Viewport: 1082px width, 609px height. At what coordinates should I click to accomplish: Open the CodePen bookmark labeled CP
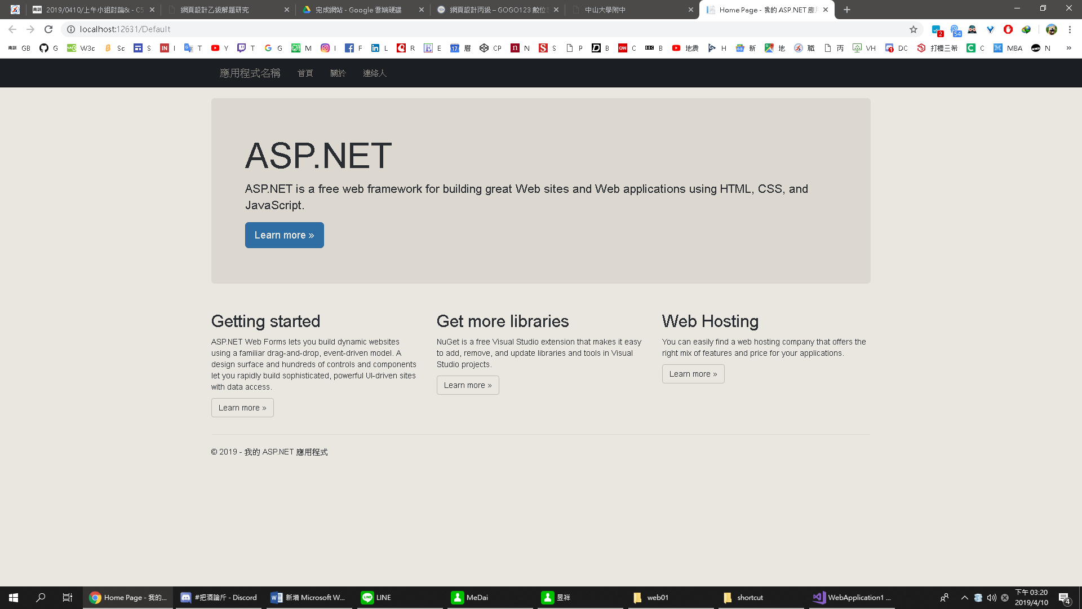[x=490, y=48]
